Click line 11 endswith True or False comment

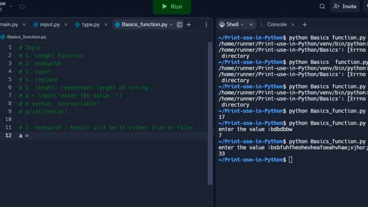106,128
